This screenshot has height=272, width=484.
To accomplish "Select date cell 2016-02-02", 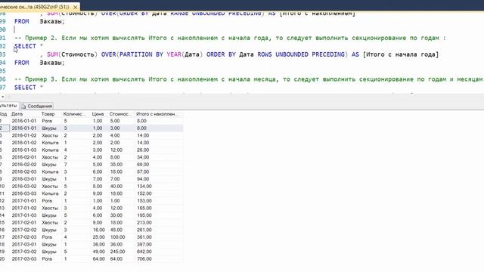I will point(24,165).
